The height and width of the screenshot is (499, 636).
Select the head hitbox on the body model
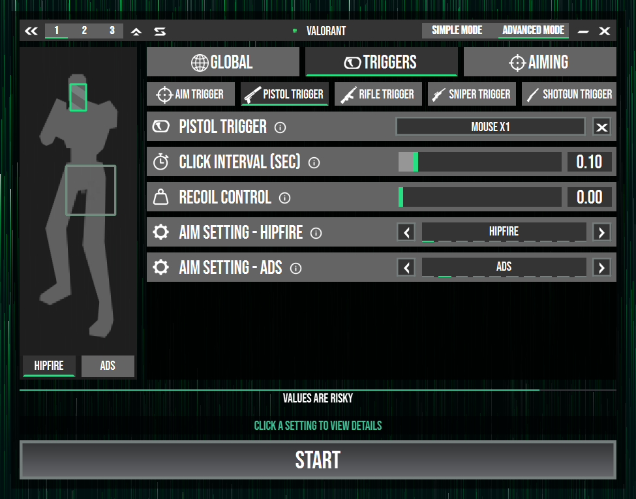[x=78, y=97]
